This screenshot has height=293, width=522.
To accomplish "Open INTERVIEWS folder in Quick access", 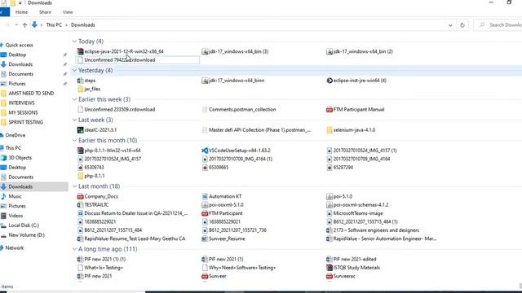I will pyautogui.click(x=21, y=103).
